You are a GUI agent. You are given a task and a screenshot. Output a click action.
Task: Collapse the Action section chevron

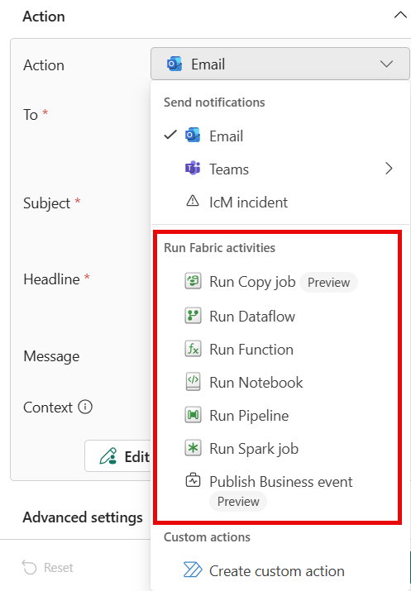pos(400,16)
